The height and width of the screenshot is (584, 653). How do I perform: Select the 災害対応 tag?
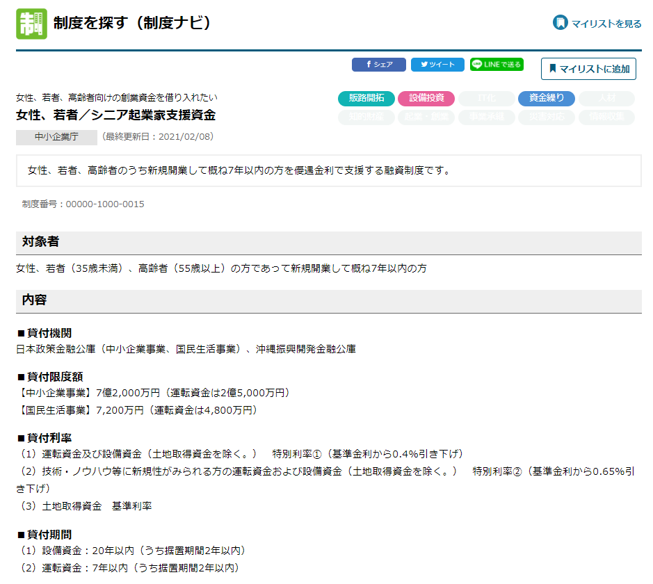click(x=546, y=117)
